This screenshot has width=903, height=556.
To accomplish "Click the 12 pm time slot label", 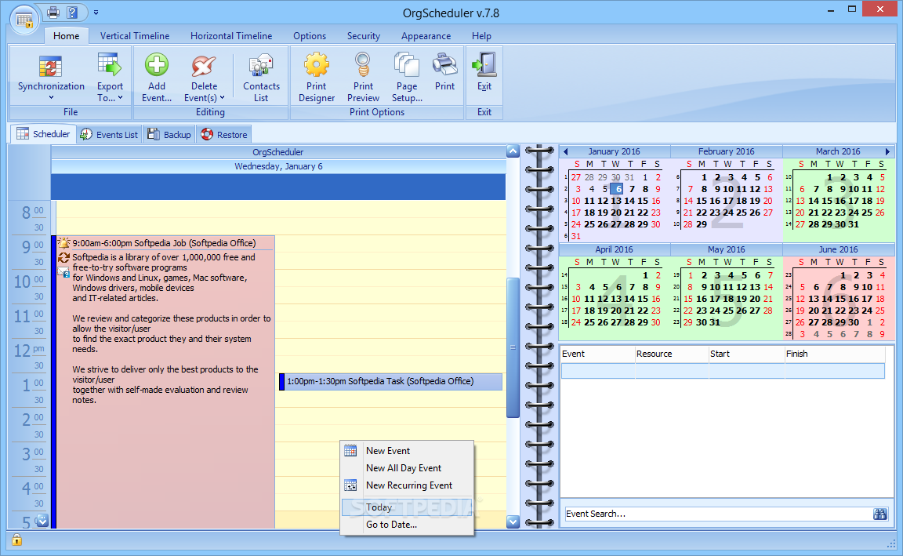I will 30,351.
